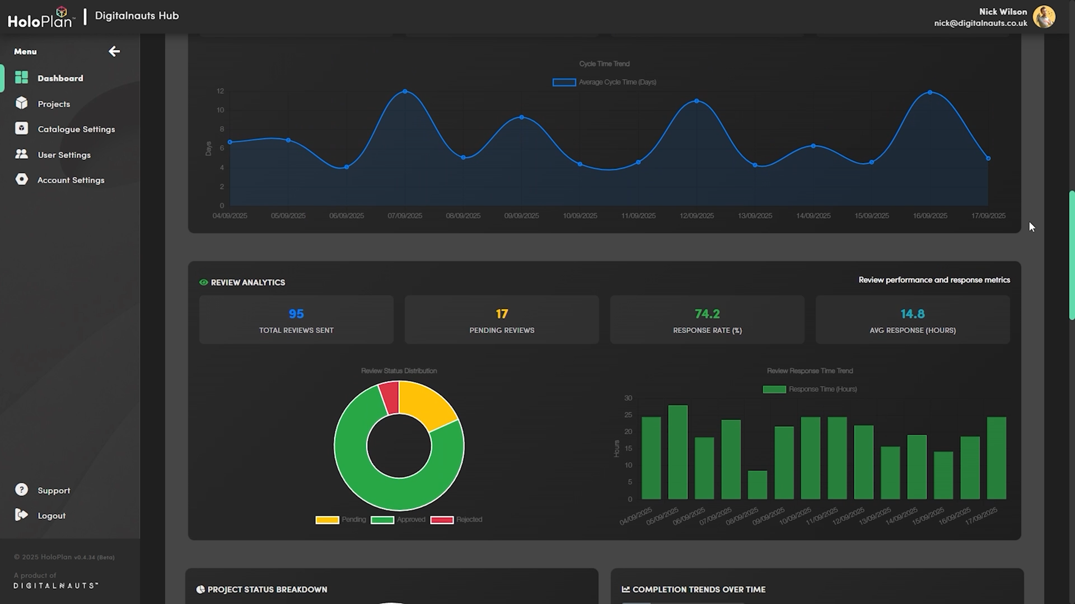Hide the Approved series via its legend
The height and width of the screenshot is (604, 1075).
pos(382,520)
